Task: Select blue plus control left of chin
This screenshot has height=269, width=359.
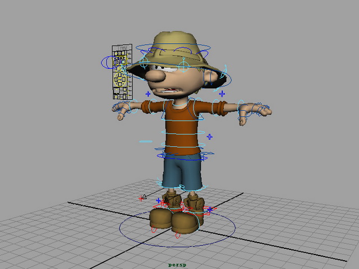Action: 148,94
